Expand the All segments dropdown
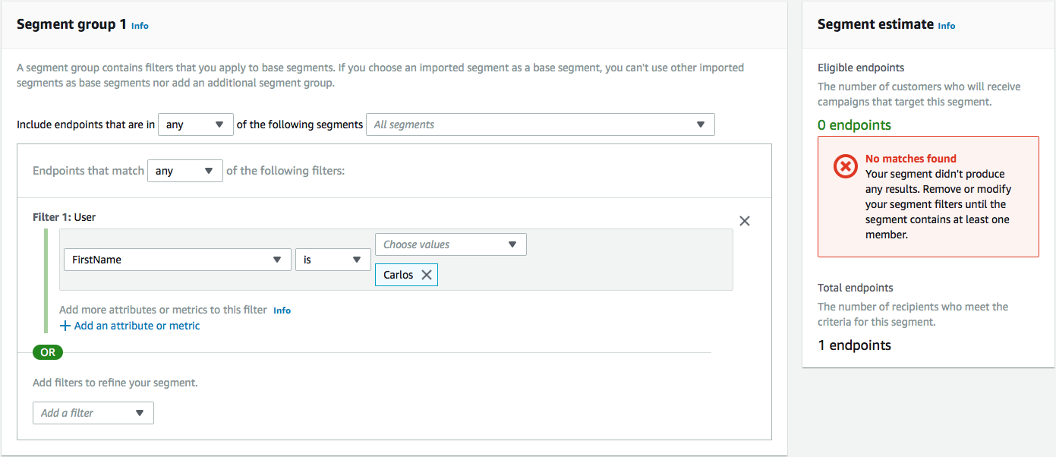1056x457 pixels. 540,124
